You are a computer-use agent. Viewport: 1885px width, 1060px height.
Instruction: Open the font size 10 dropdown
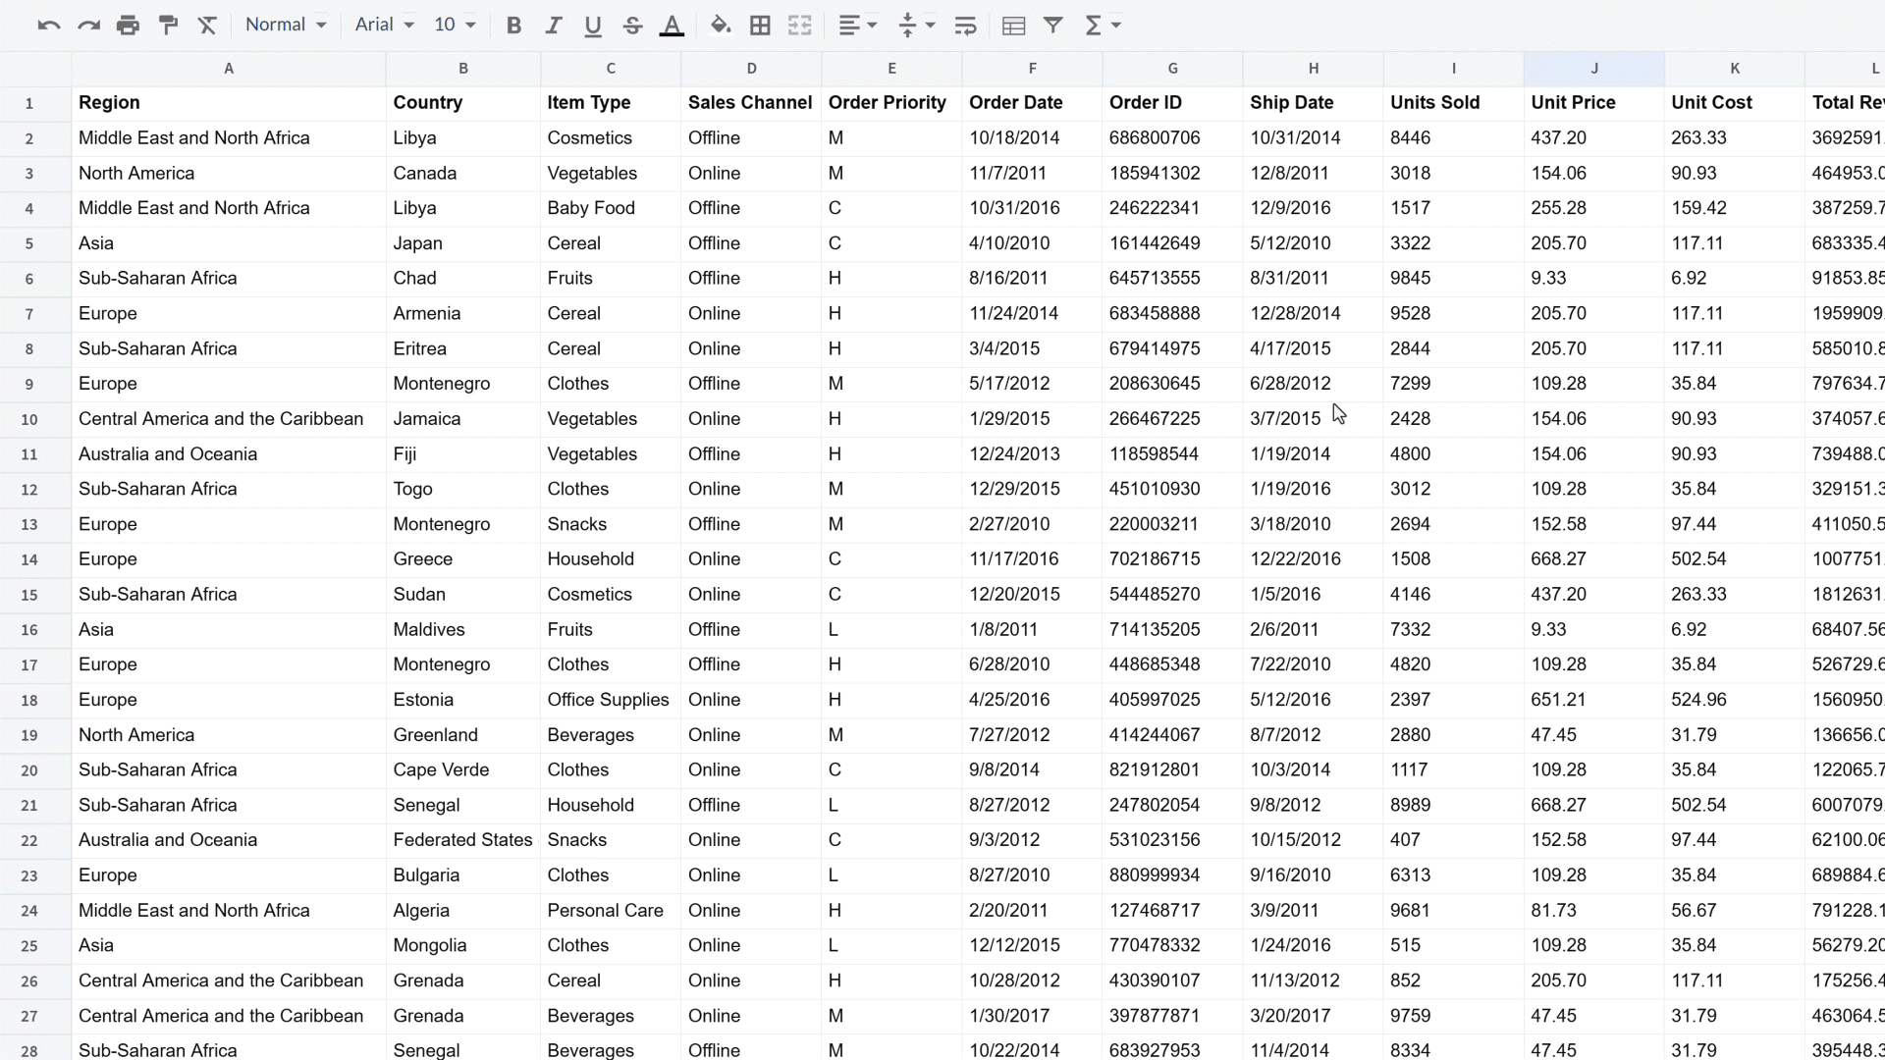[x=455, y=26]
